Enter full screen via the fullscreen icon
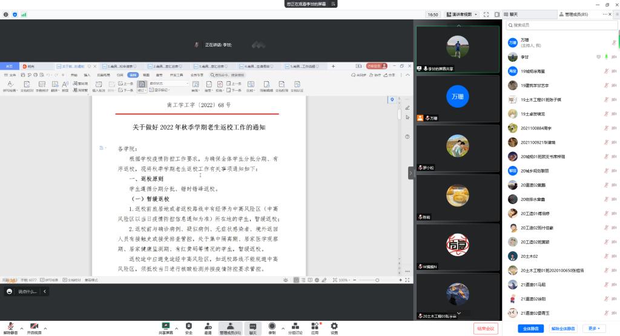Screen dimensions: 620x336 [486, 15]
